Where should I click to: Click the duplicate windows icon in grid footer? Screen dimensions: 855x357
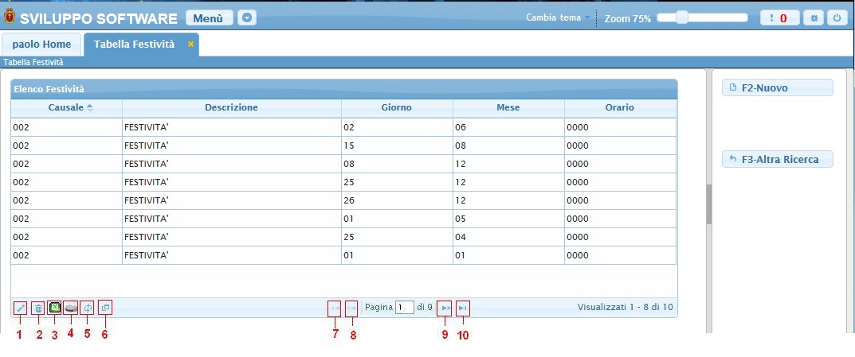[105, 308]
